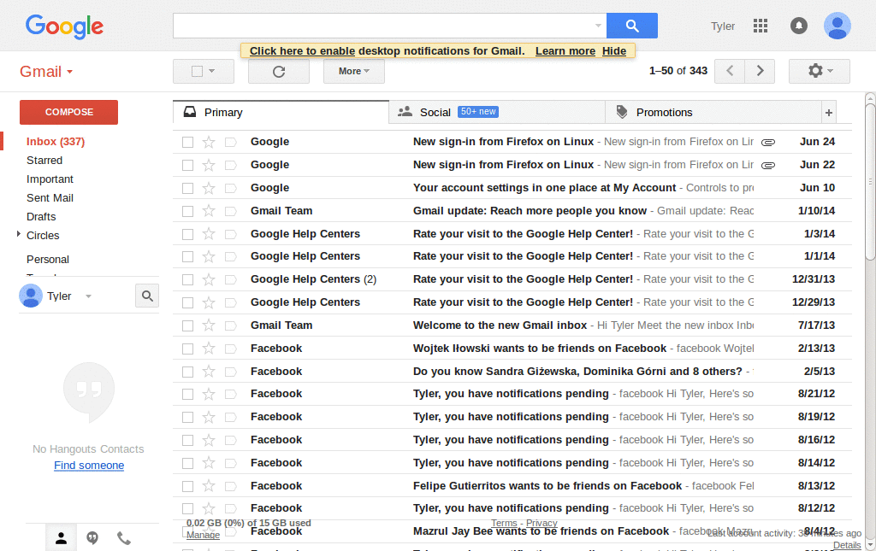The height and width of the screenshot is (551, 876).
Task: Check the Facebook email dated 8/14/12
Action: tap(187, 463)
